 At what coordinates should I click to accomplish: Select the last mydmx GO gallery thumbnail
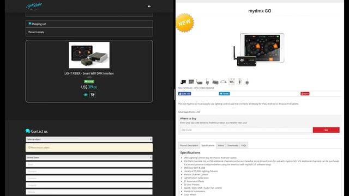247,82
